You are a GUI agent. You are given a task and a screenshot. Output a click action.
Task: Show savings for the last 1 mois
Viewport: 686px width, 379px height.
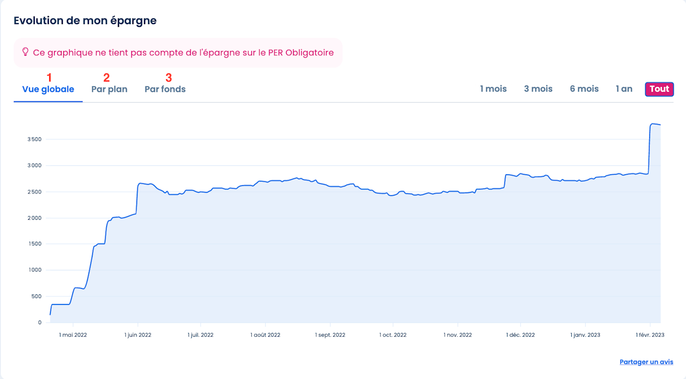pyautogui.click(x=493, y=89)
